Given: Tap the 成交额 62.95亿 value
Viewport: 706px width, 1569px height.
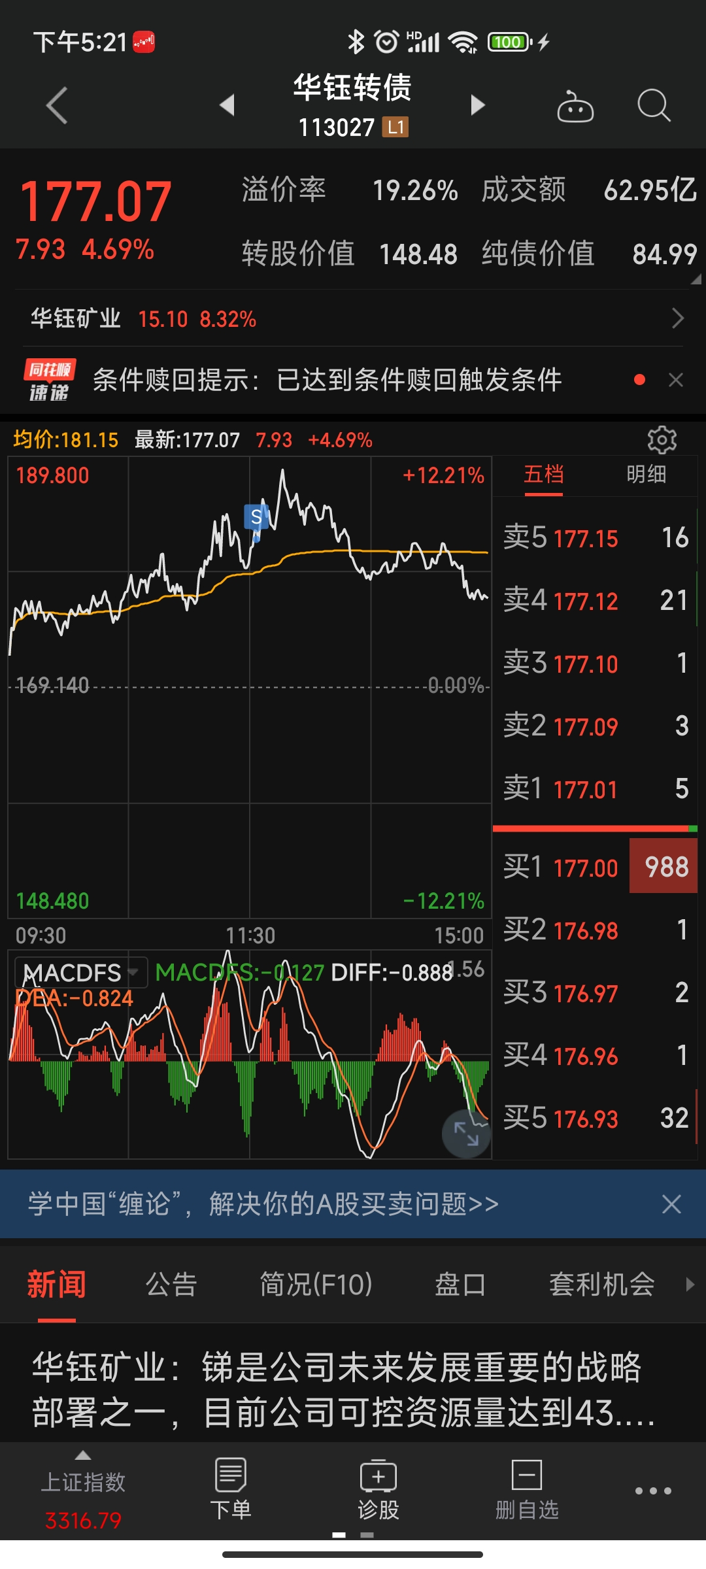Looking at the screenshot, I should (650, 191).
